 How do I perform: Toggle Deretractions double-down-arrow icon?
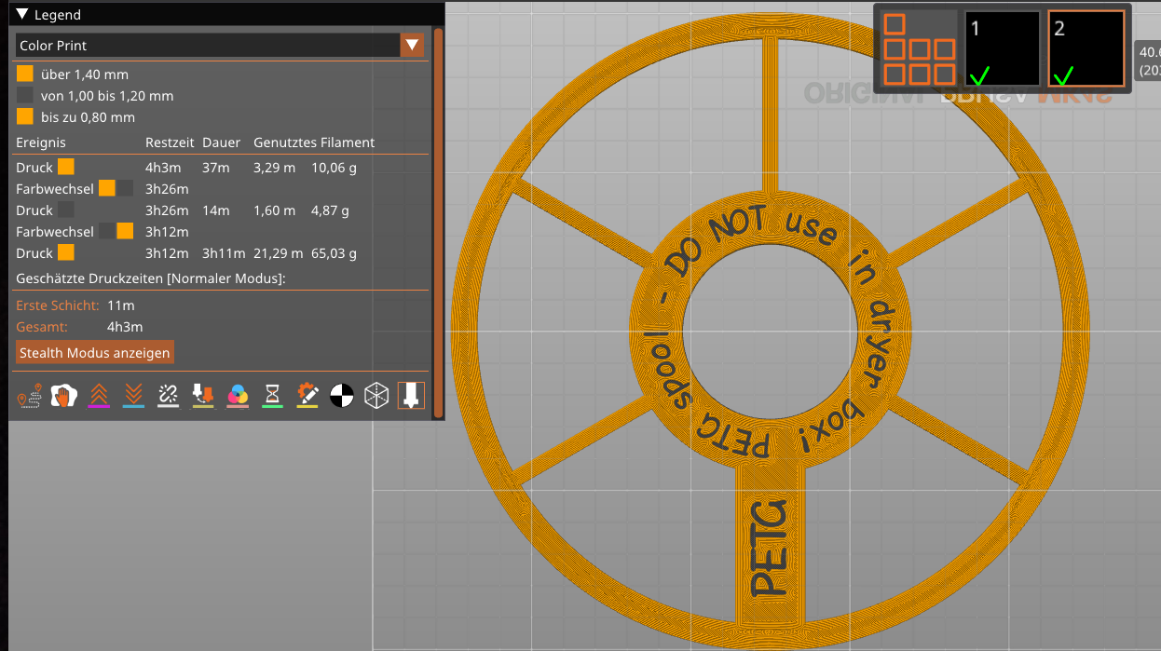(133, 396)
